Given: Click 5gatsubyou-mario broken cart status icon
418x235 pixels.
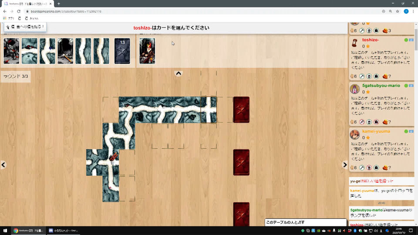Looking at the screenshot, I should pos(376,122).
